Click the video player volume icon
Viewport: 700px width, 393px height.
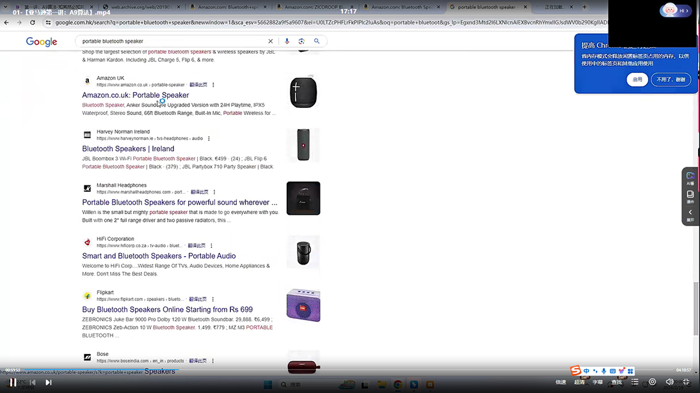pos(669,382)
